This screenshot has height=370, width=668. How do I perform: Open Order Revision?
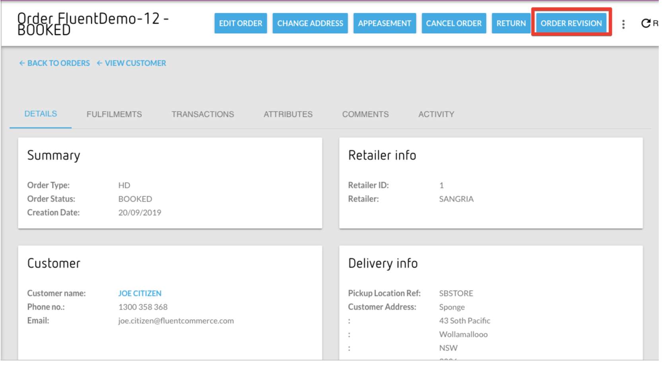point(571,23)
